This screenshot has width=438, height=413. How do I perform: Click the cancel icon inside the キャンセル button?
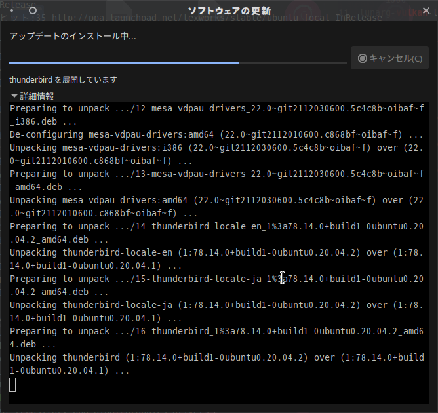point(363,58)
